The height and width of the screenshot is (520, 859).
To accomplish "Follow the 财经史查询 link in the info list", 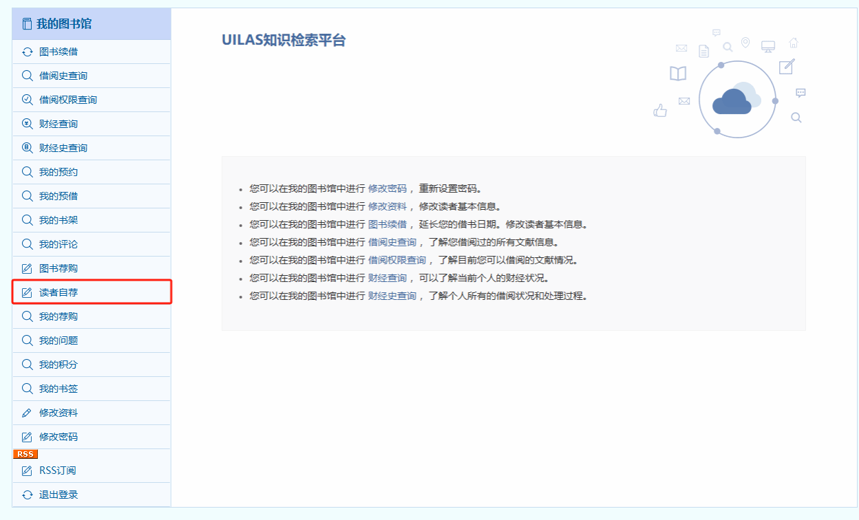I will [x=392, y=296].
